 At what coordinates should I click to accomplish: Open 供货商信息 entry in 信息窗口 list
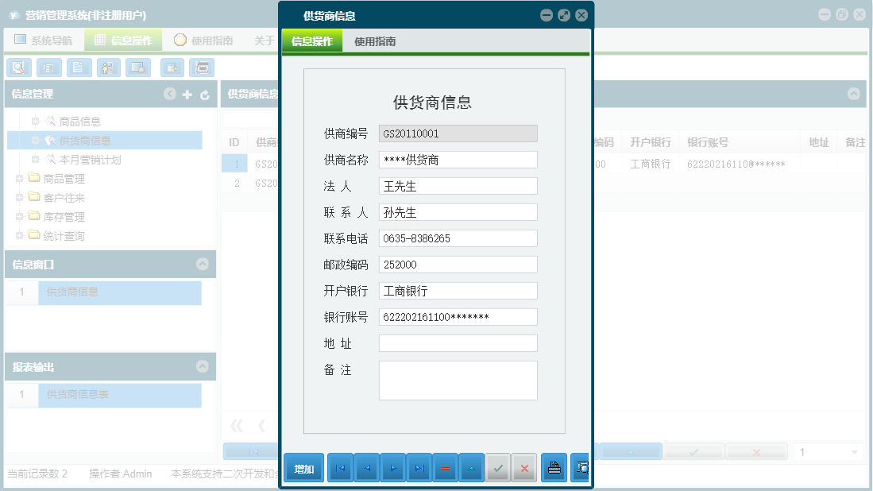point(120,292)
